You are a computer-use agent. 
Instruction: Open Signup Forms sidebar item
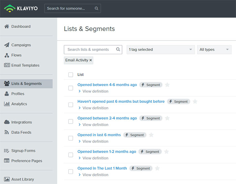[x=23, y=151]
